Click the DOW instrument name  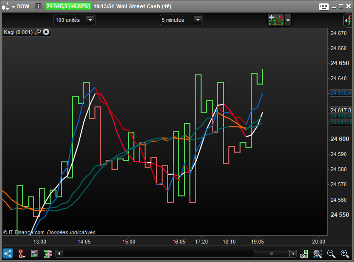[x=23, y=6]
